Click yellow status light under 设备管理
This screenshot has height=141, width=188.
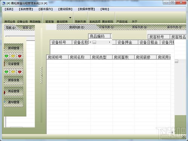tap(13, 72)
